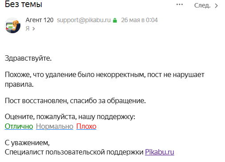Click the support@pikabu.ru sender address
The image size is (225, 162).
[x=84, y=20]
